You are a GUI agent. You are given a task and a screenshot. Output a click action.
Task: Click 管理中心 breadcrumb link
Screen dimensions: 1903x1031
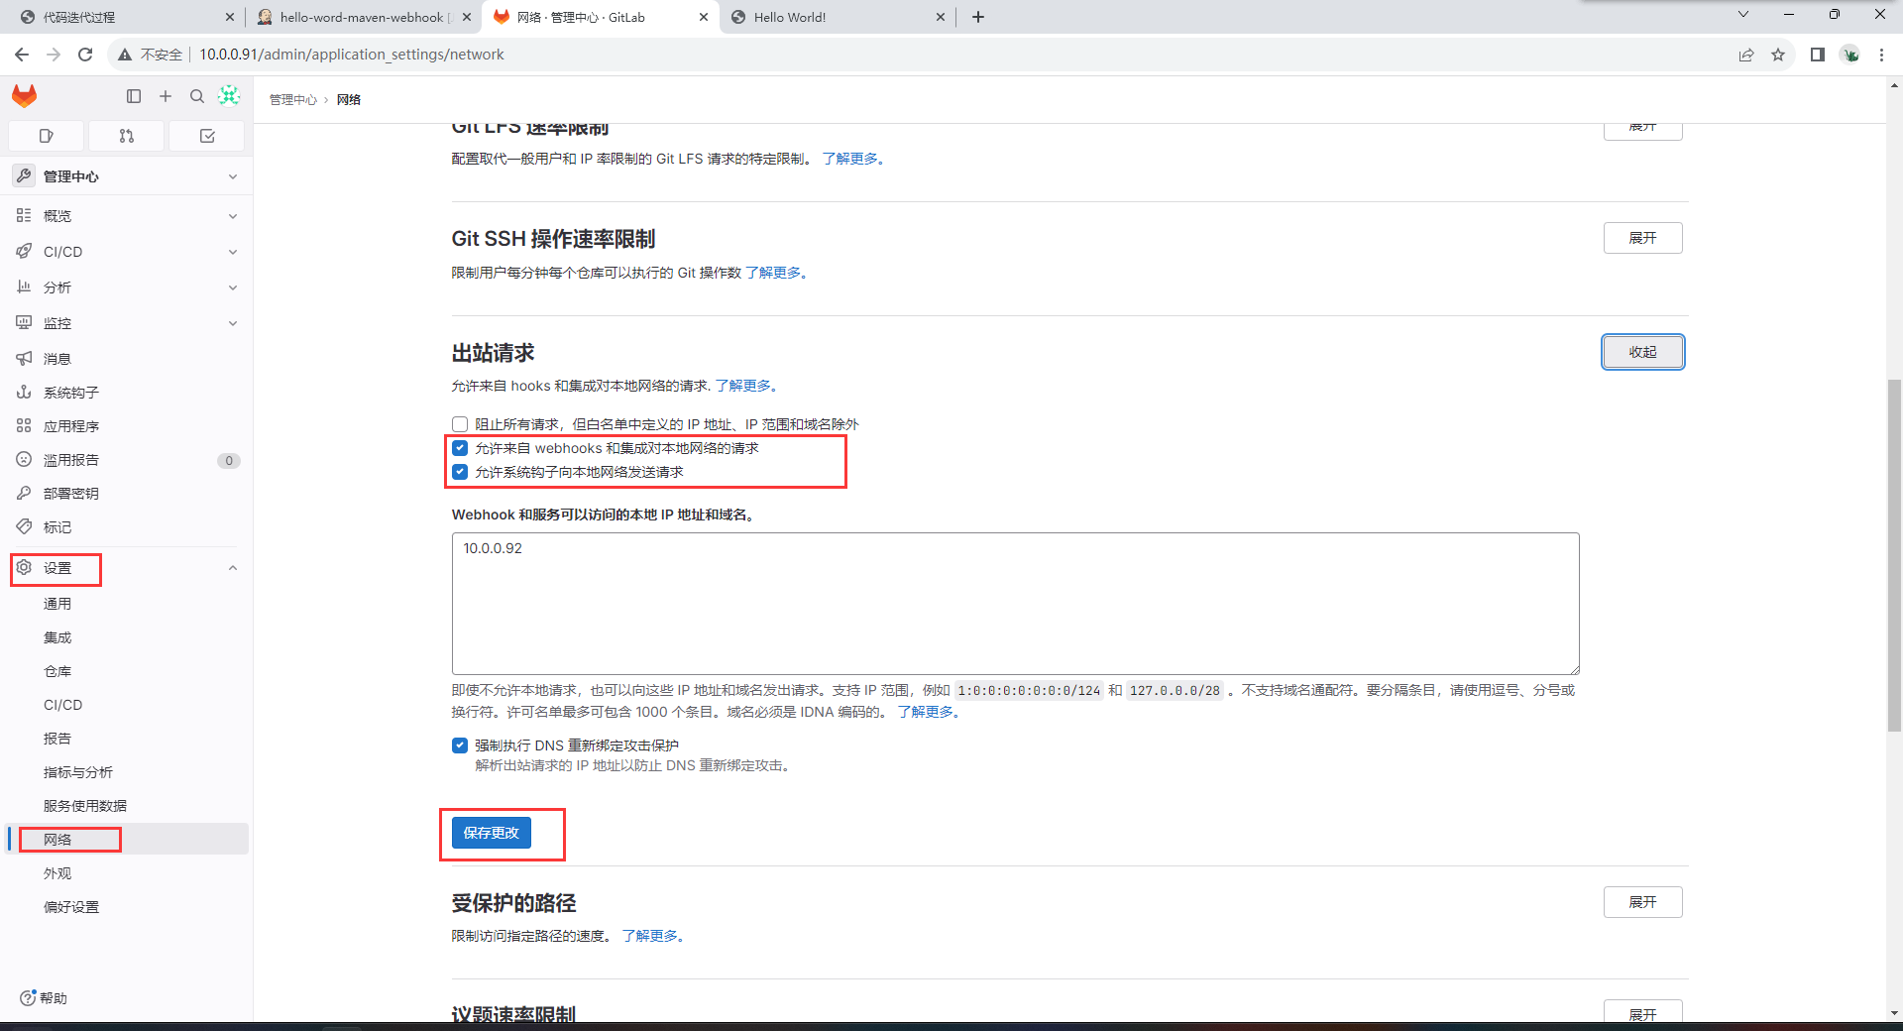pyautogui.click(x=292, y=100)
